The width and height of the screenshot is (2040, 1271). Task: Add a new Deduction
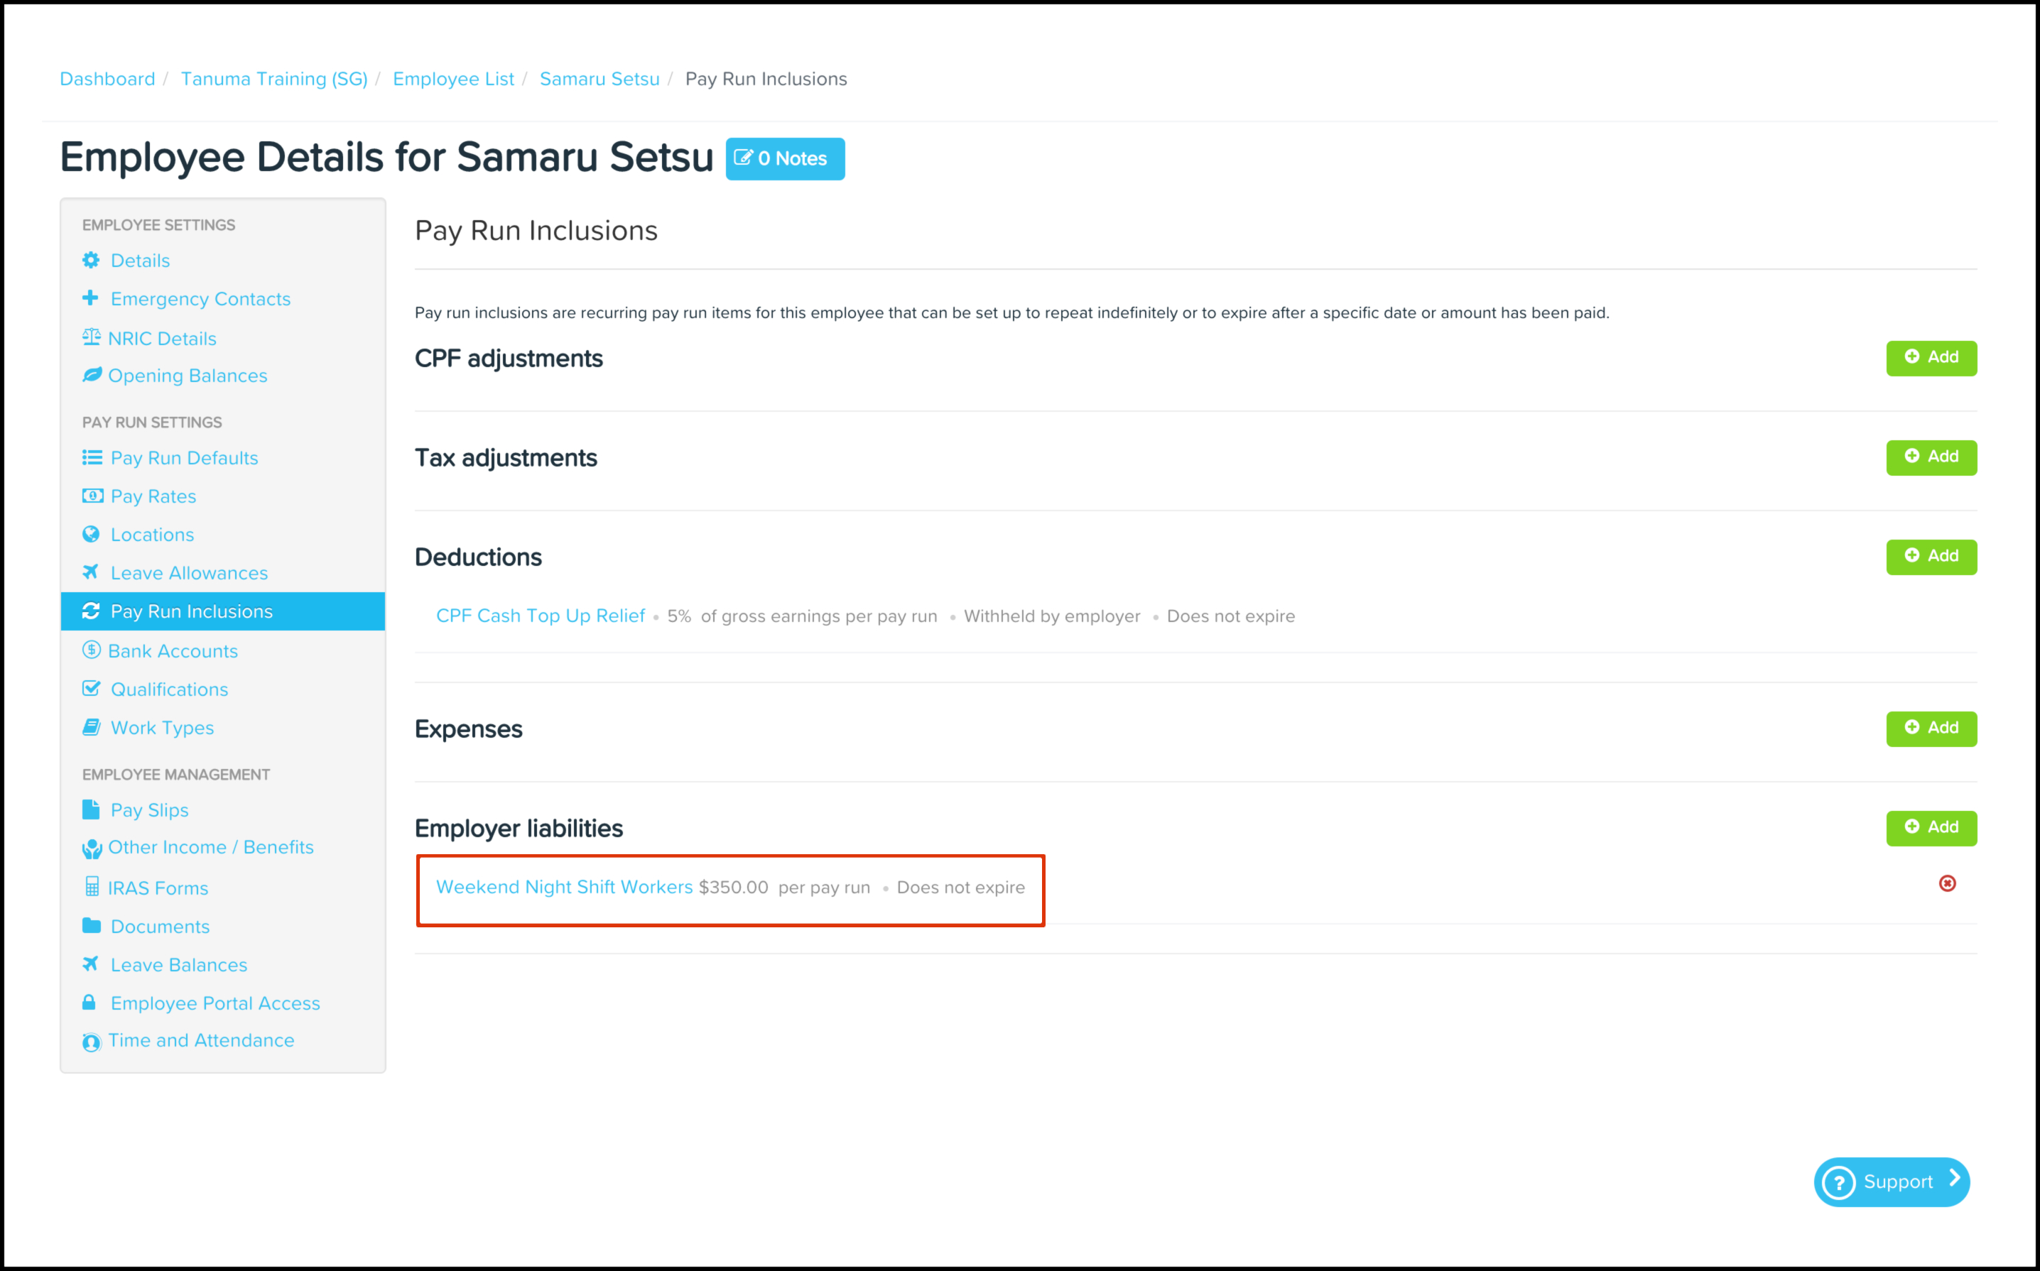pos(1931,557)
